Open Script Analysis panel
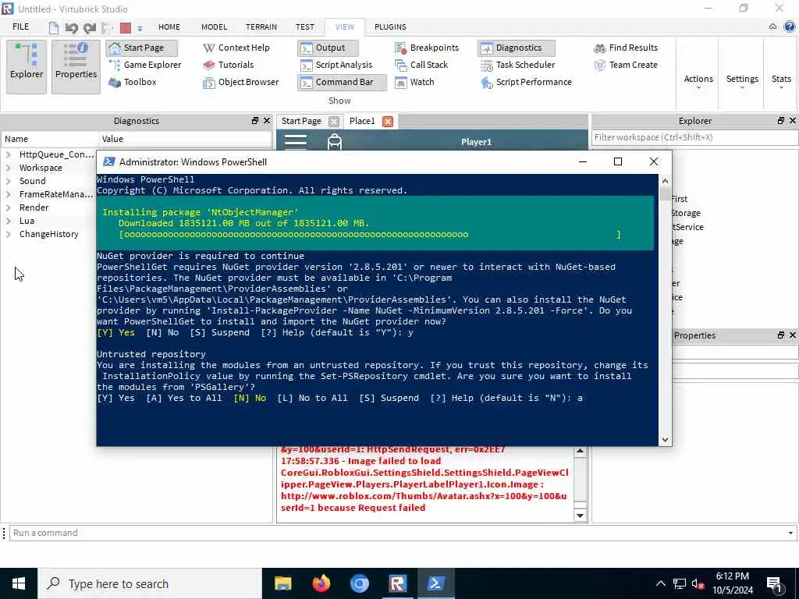 tap(336, 65)
